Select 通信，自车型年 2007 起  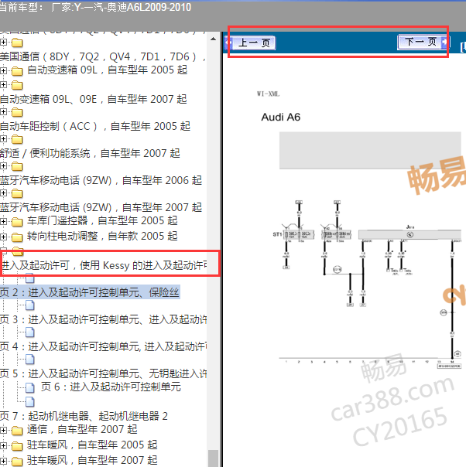pos(82,429)
